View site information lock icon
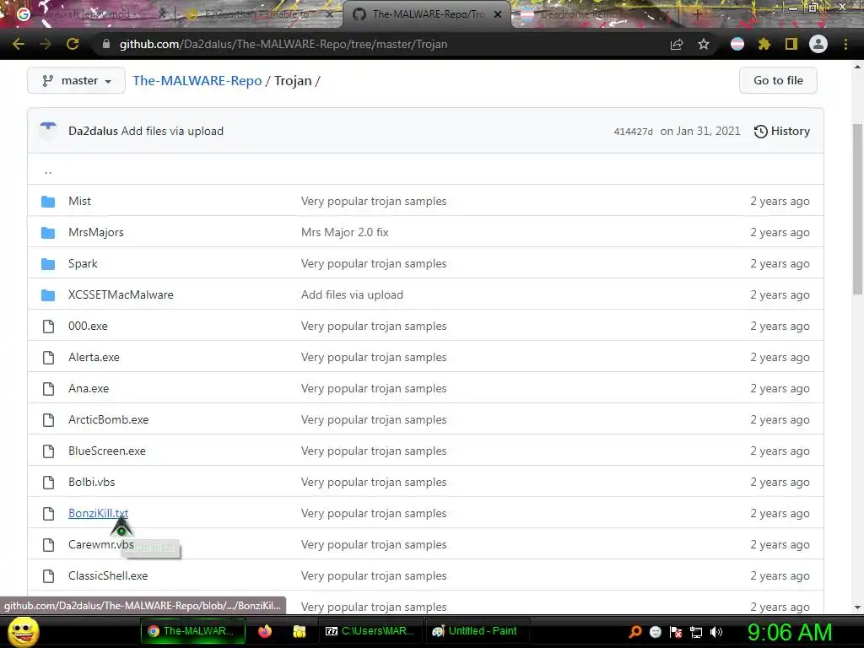Screen dimensions: 864x648 (x=106, y=44)
